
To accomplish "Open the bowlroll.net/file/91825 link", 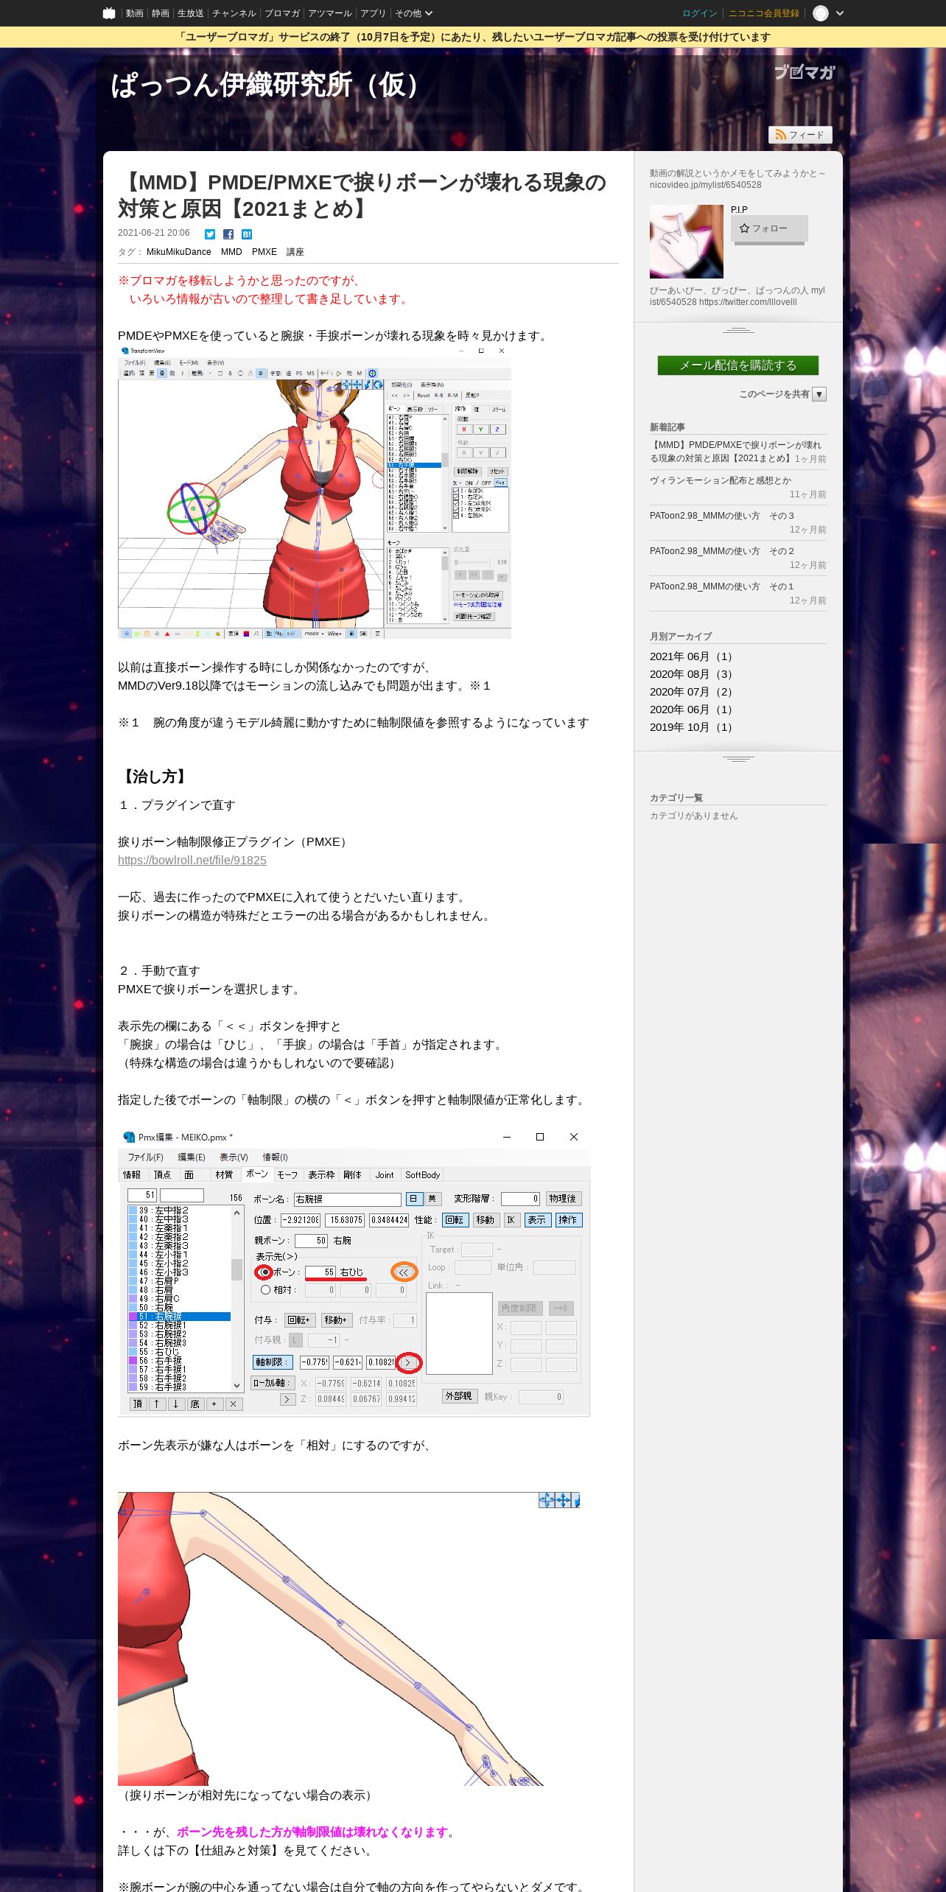I will pyautogui.click(x=192, y=860).
